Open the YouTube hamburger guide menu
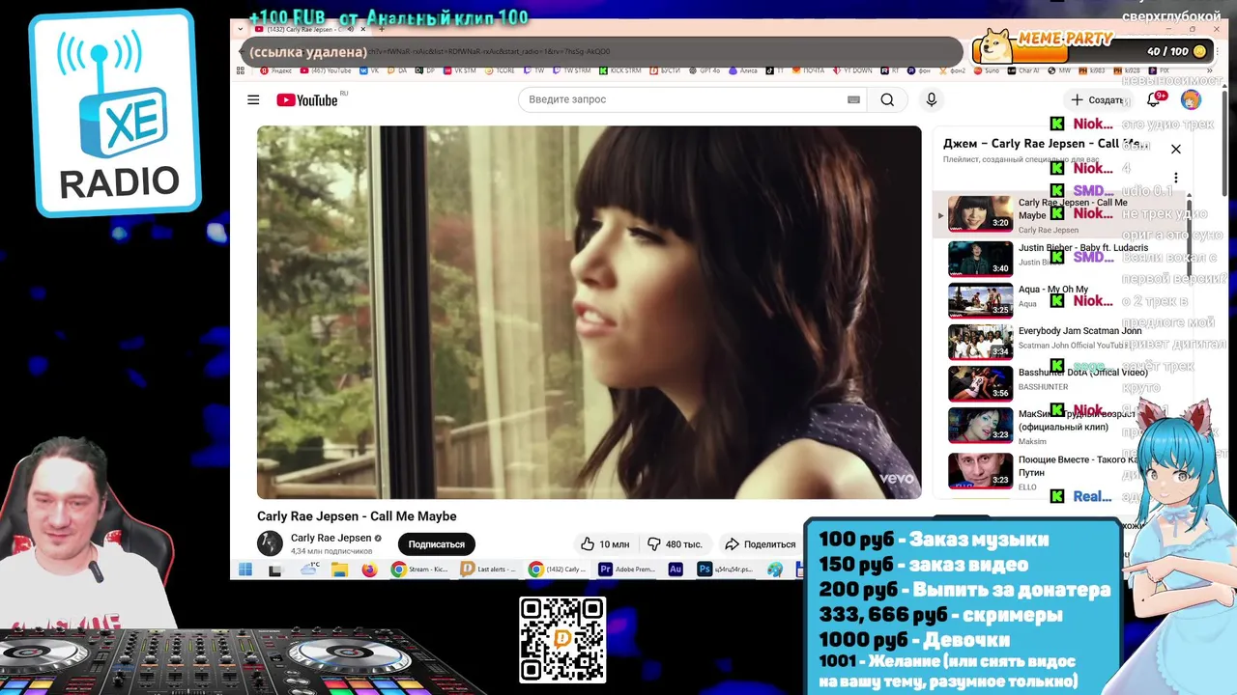Viewport: 1237px width, 695px height. click(x=253, y=99)
